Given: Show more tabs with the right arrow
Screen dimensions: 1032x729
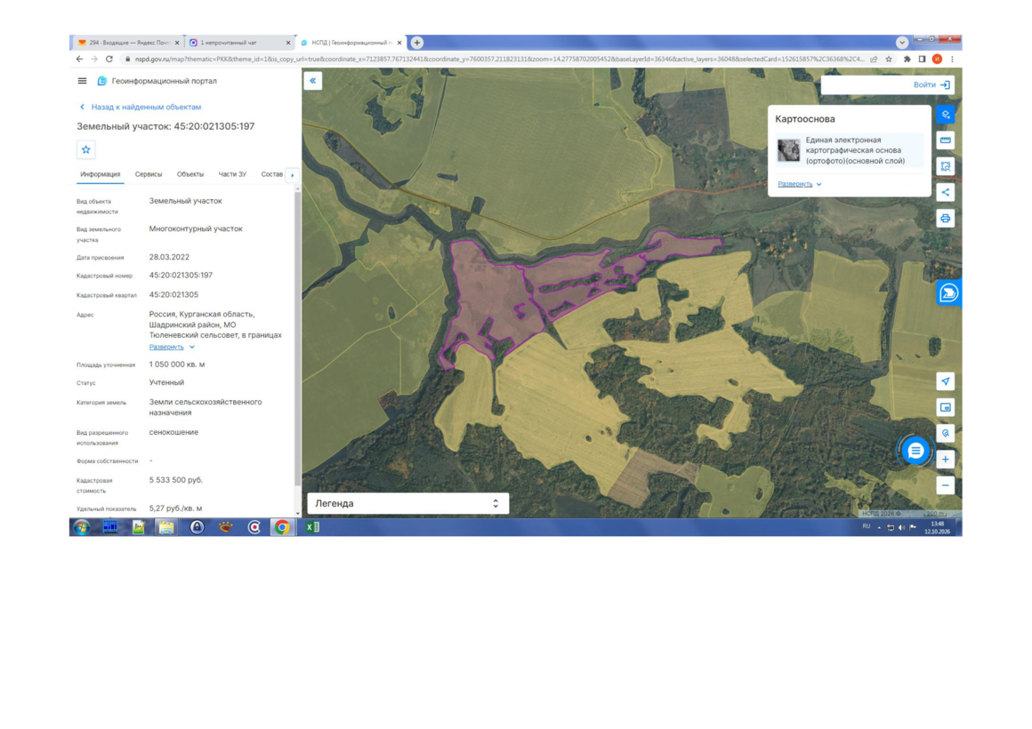Looking at the screenshot, I should [292, 175].
